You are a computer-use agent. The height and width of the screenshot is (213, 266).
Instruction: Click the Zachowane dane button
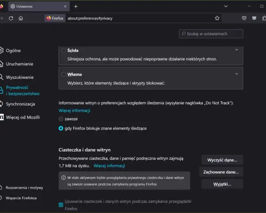[221, 172]
